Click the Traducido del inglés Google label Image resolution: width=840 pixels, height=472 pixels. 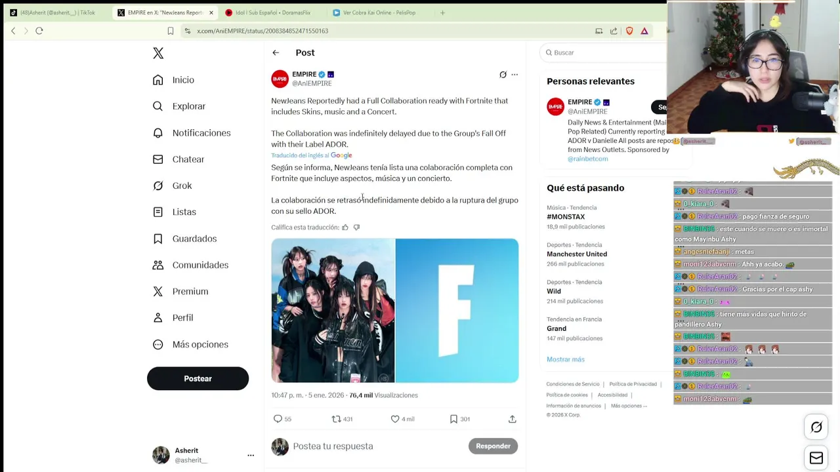(312, 155)
